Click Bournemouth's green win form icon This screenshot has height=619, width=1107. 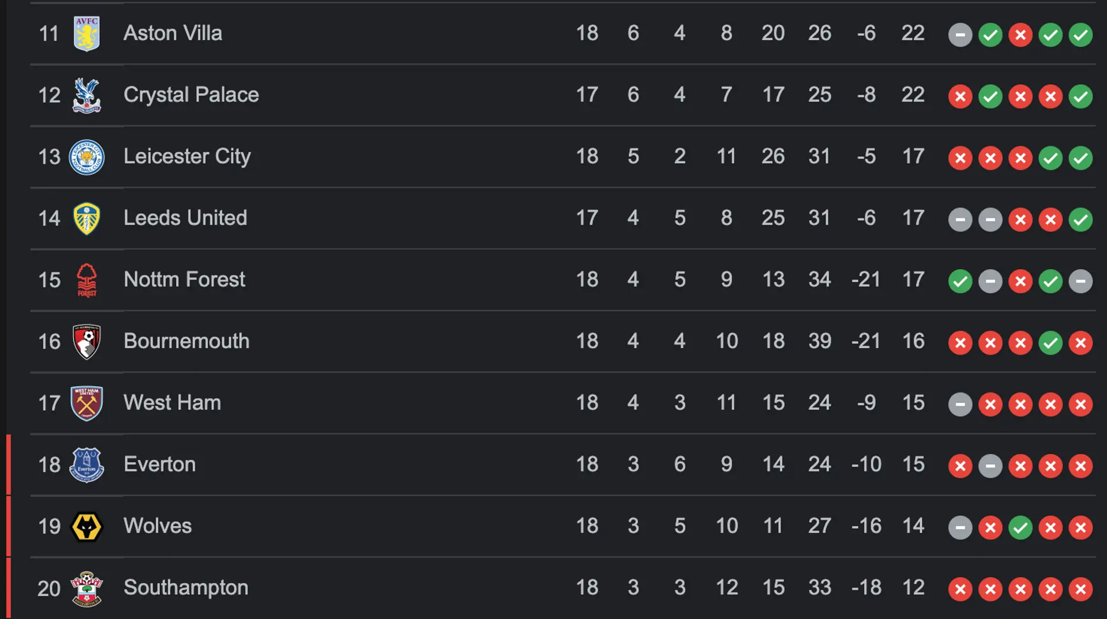click(1050, 343)
